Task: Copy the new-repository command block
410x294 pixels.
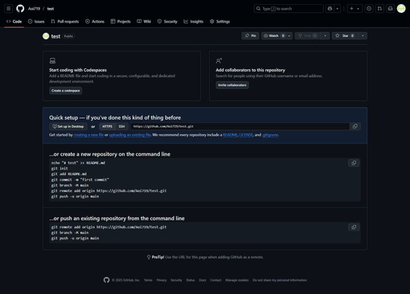Action: click(354, 163)
